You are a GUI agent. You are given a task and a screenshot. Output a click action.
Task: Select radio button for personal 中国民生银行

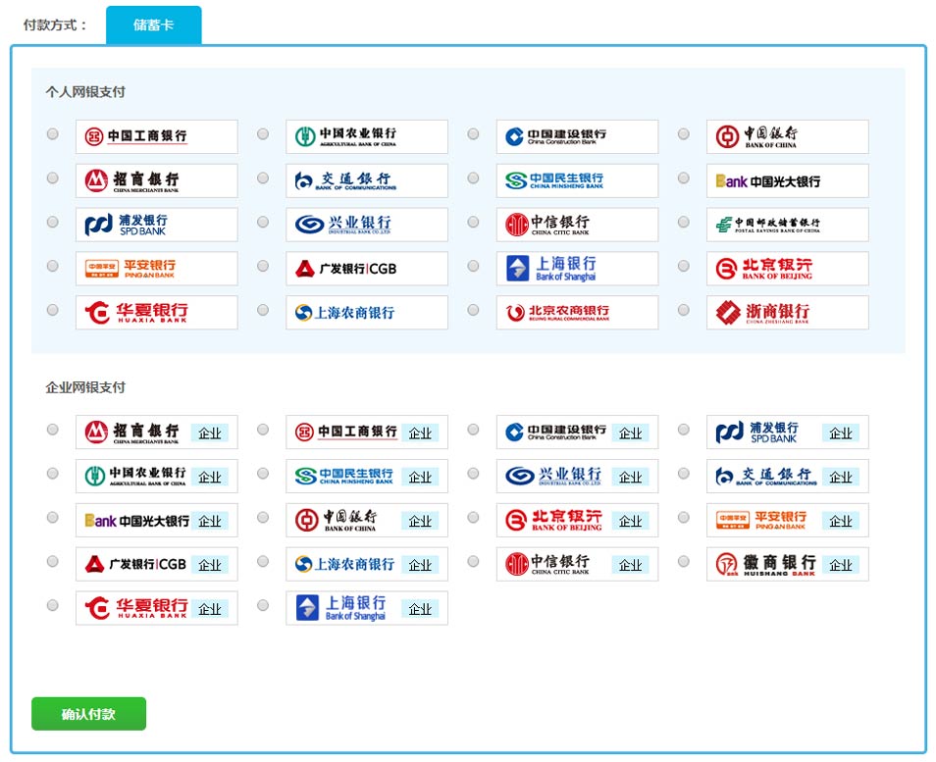tap(473, 178)
